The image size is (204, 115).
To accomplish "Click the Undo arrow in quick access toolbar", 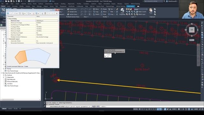I will [22, 1].
